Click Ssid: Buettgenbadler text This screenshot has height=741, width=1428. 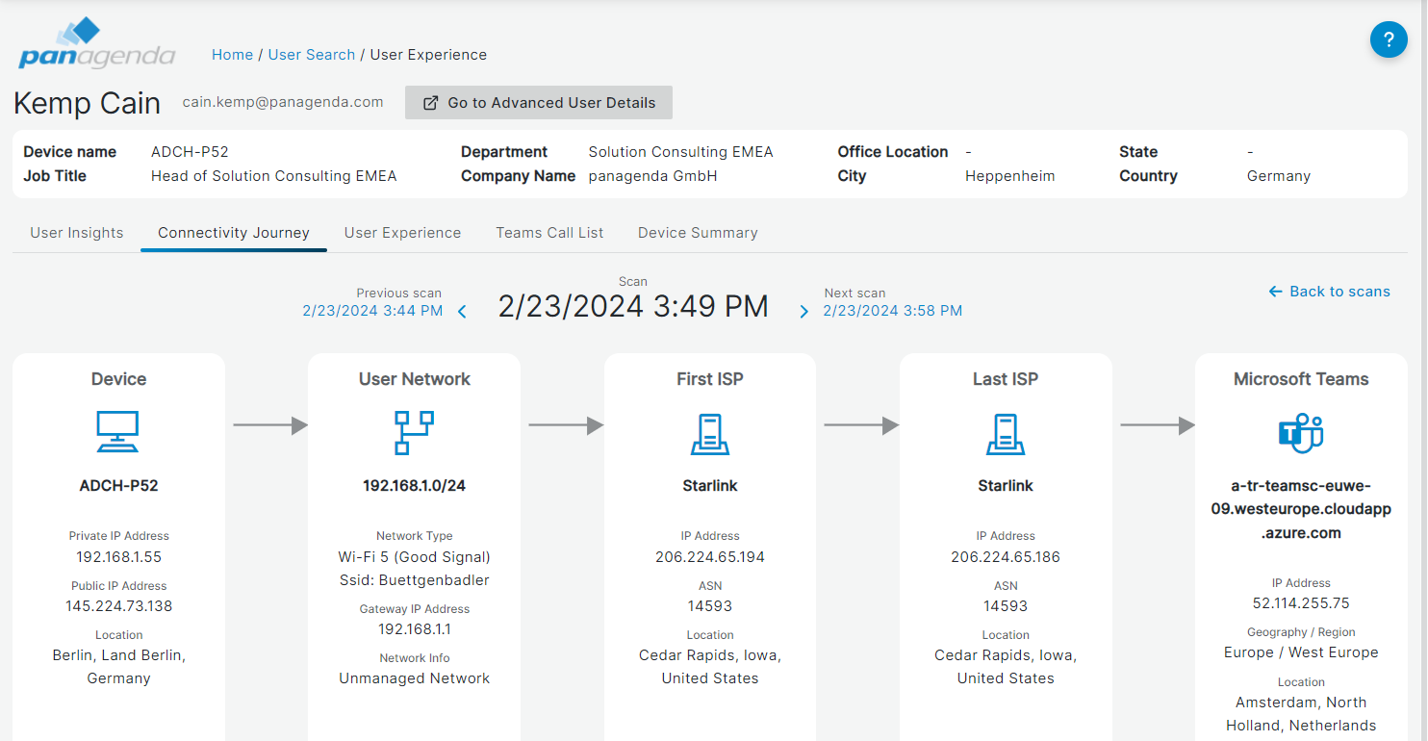415,580
